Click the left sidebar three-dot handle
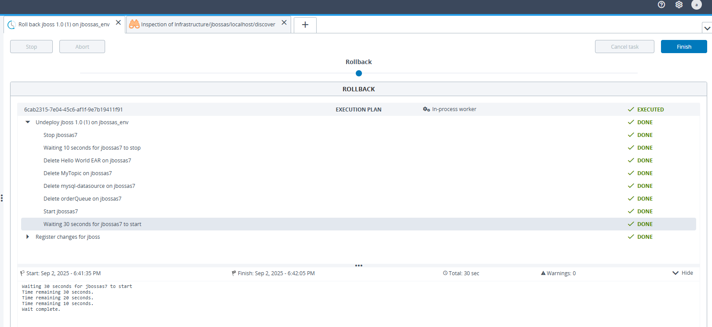 coord(2,198)
